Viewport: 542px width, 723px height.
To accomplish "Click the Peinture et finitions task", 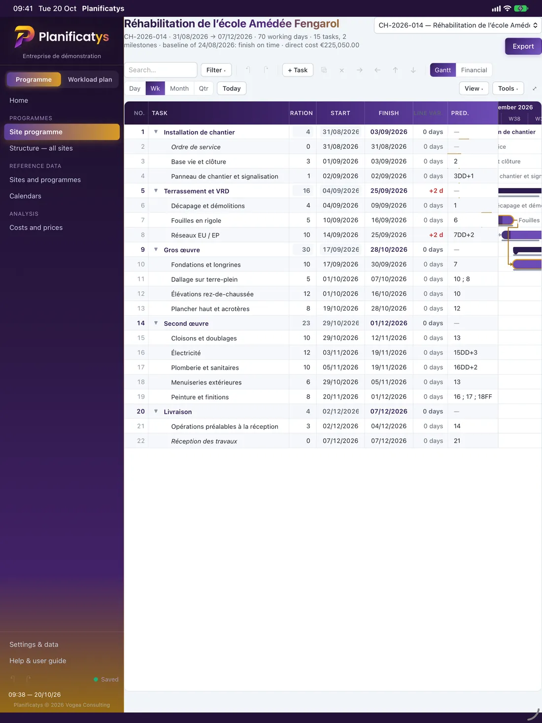I will coord(200,397).
